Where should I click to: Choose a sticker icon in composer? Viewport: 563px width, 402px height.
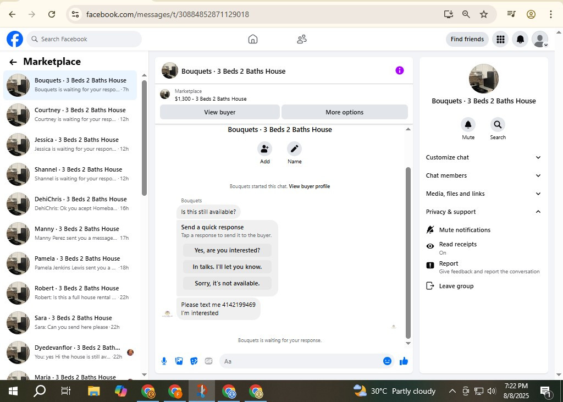click(x=194, y=361)
